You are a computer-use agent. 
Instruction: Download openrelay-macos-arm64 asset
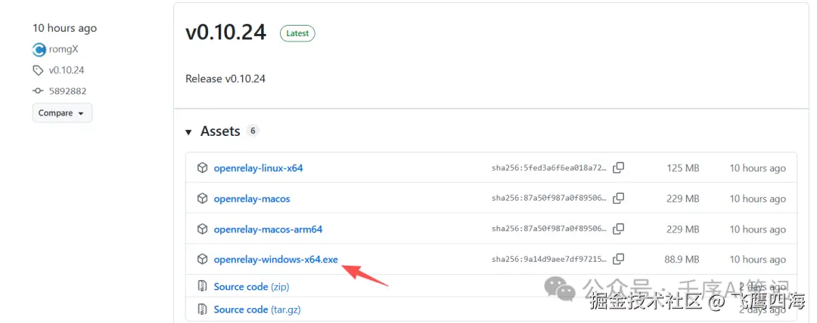coord(268,229)
